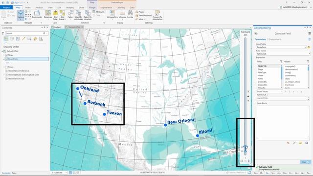Open the Basemap gallery

pos(48,15)
